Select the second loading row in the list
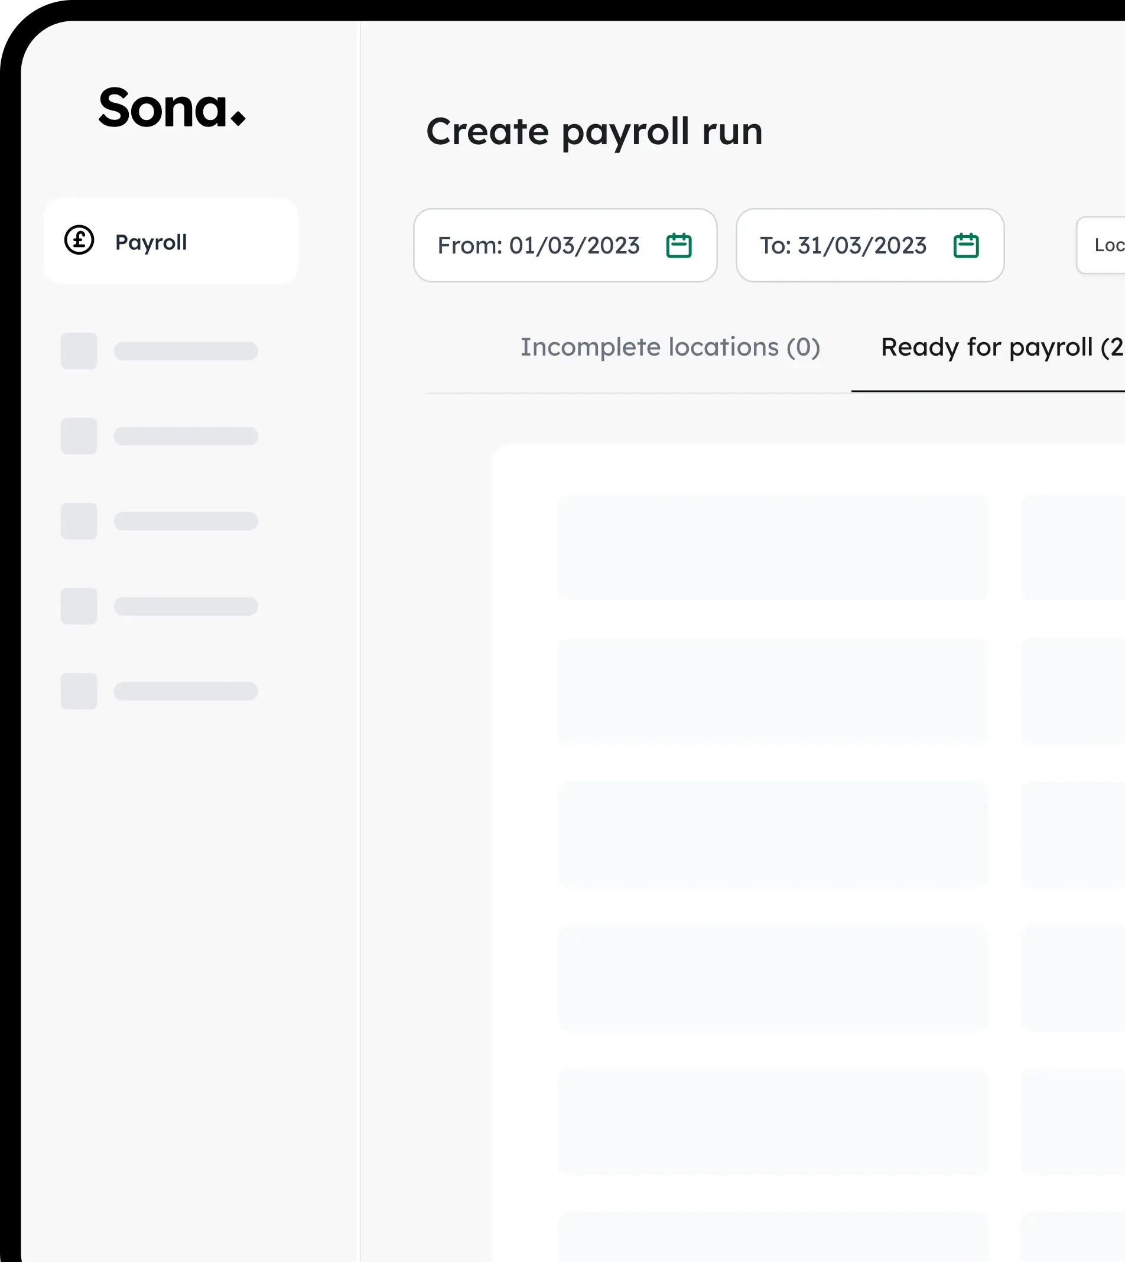The image size is (1125, 1262). coord(772,691)
